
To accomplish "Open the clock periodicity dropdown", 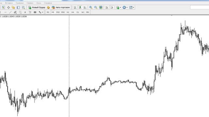I will pyautogui.click(x=125, y=7).
